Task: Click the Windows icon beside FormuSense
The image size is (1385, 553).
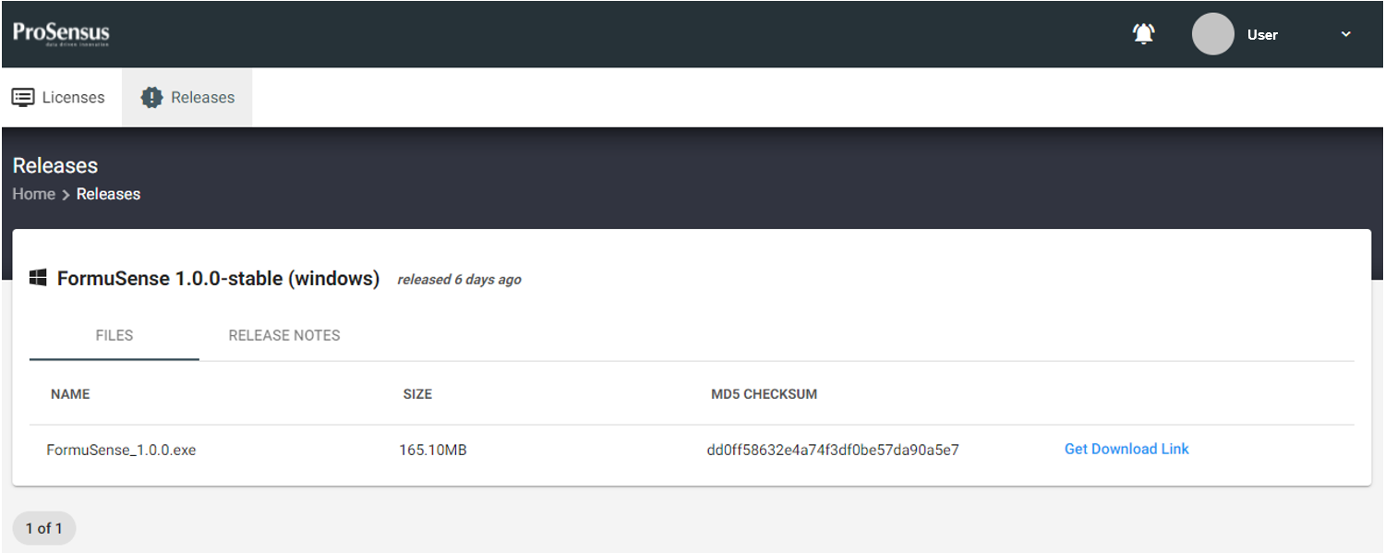Action: tap(38, 276)
